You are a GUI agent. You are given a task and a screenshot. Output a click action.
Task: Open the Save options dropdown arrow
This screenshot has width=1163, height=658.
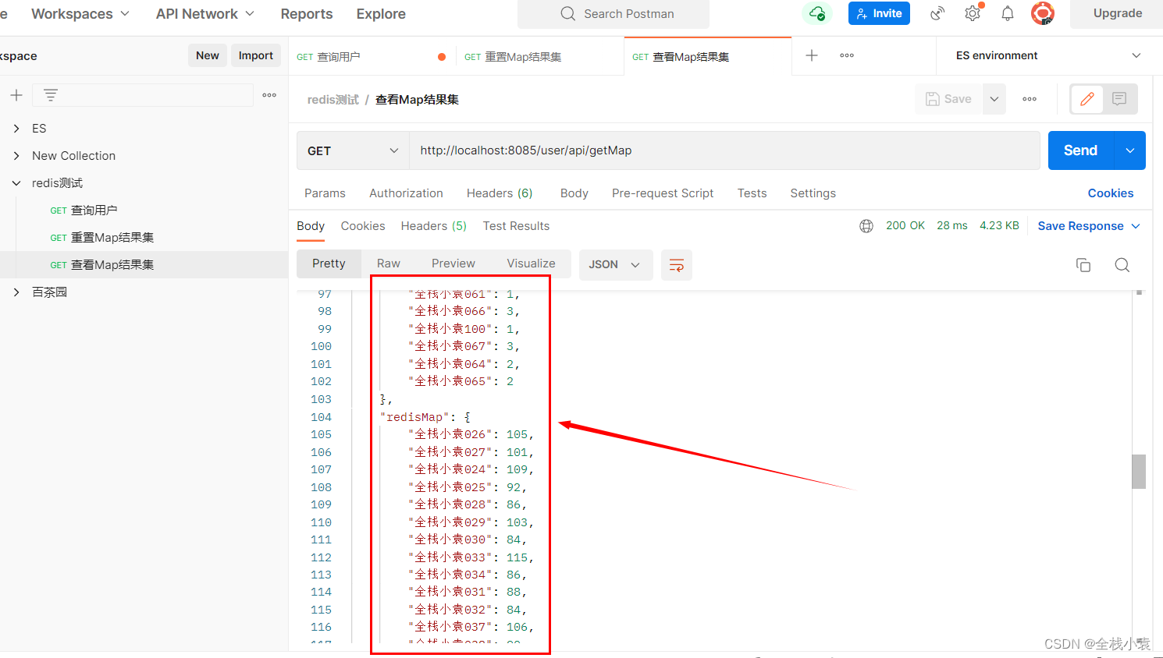click(994, 99)
